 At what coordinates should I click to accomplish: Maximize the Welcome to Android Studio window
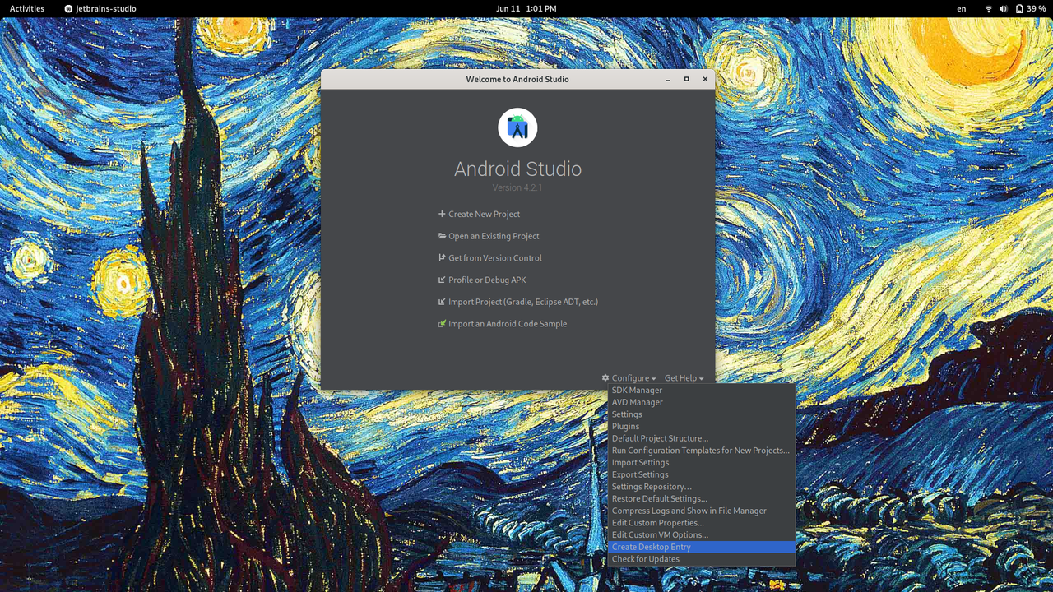click(686, 79)
